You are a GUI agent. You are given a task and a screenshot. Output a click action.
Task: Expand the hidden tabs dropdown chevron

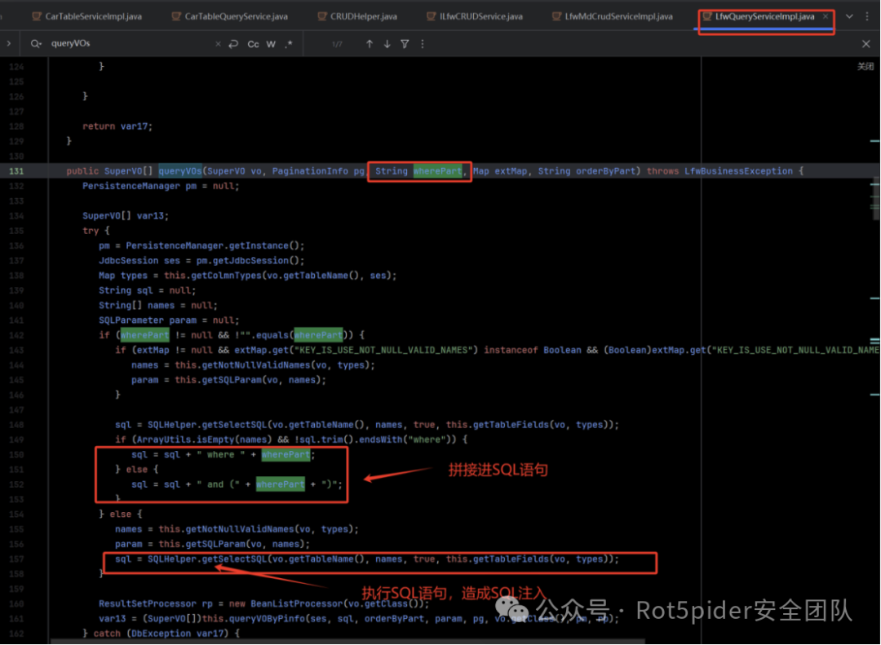[849, 16]
